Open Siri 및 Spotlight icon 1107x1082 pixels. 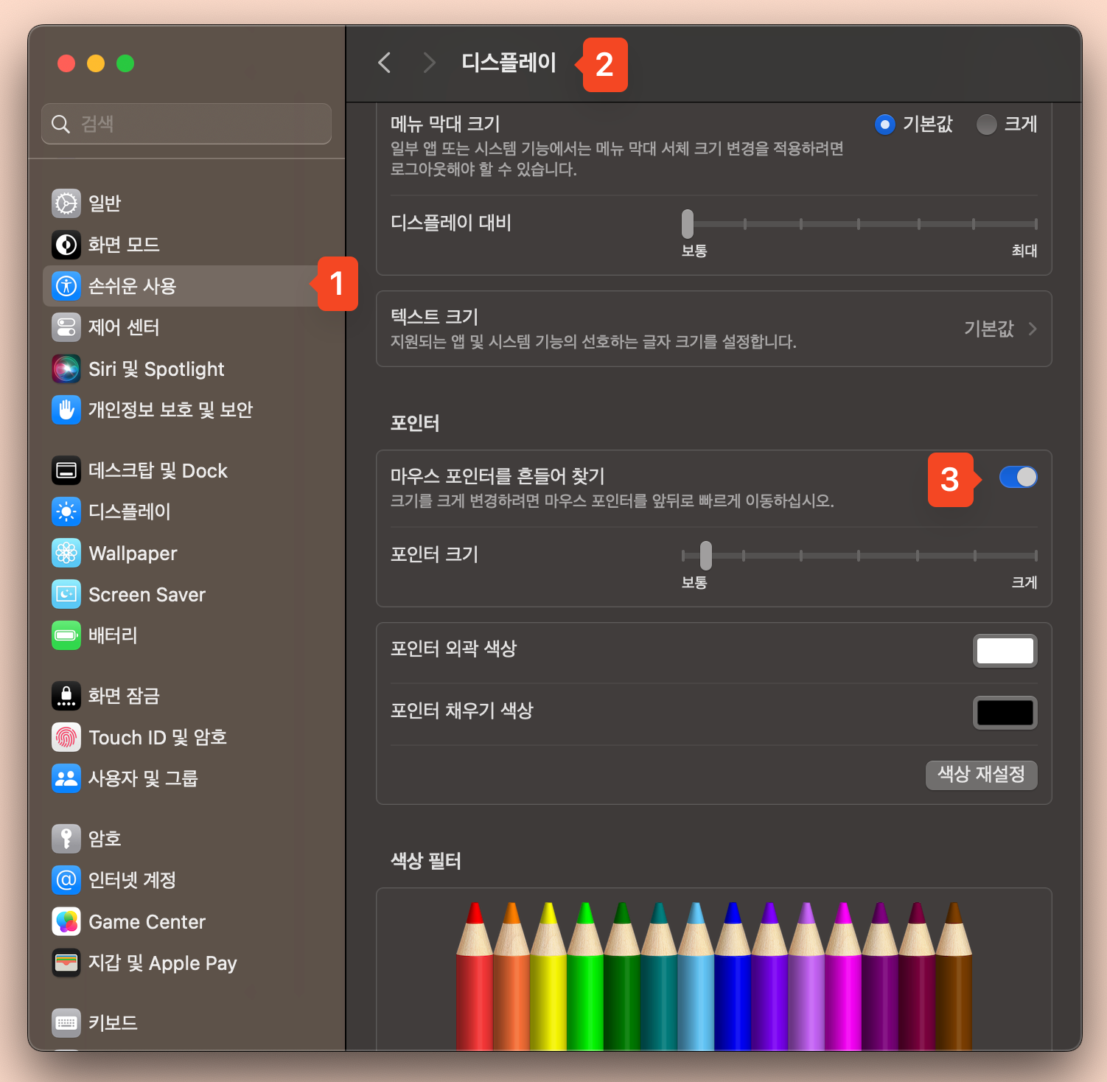[66, 369]
